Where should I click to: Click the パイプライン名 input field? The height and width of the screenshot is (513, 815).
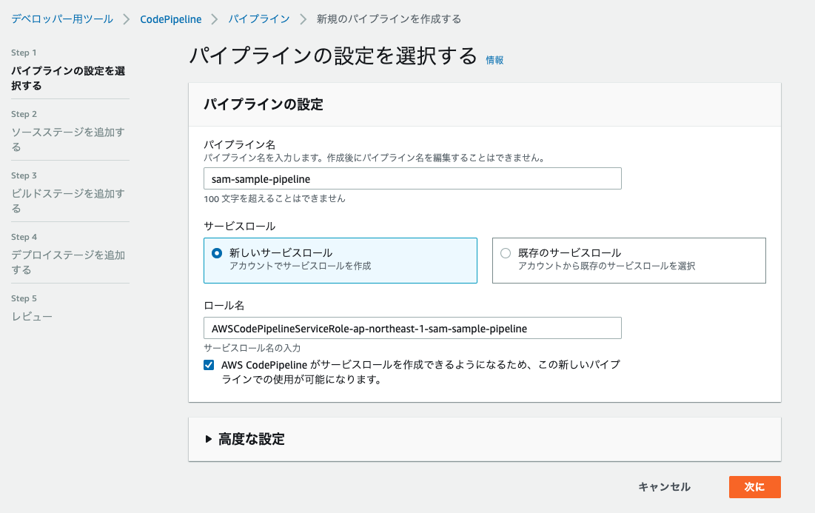tap(412, 178)
